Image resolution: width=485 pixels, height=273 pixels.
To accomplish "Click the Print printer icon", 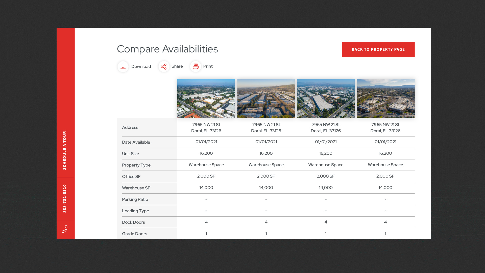I will point(196,66).
